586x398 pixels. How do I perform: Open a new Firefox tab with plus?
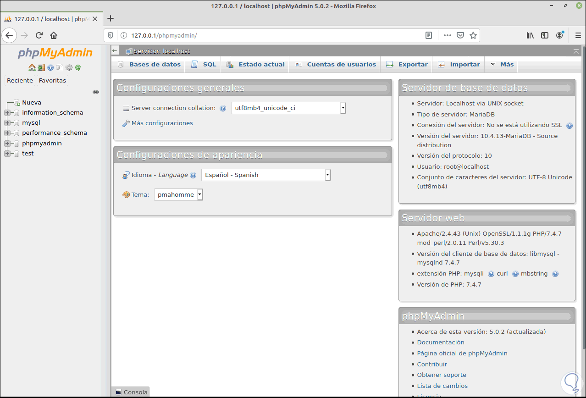[x=111, y=18]
